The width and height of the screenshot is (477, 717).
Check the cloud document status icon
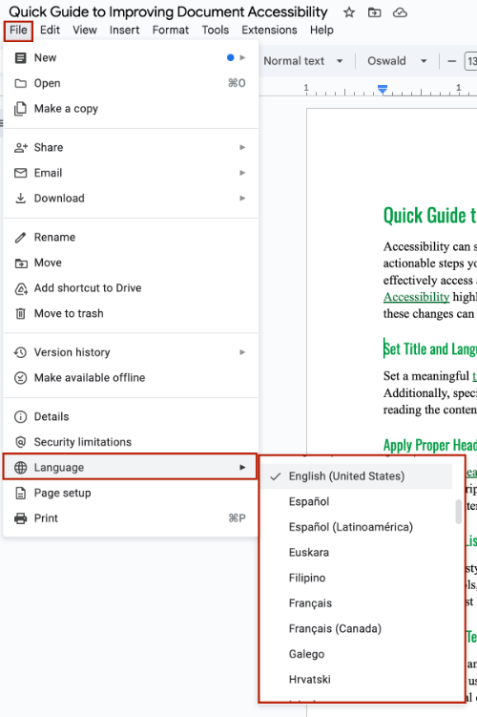(x=400, y=12)
